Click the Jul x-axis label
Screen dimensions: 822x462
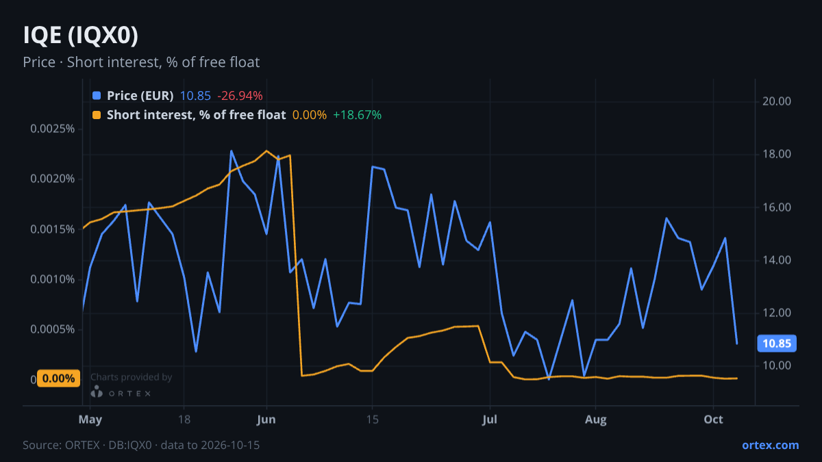point(490,419)
